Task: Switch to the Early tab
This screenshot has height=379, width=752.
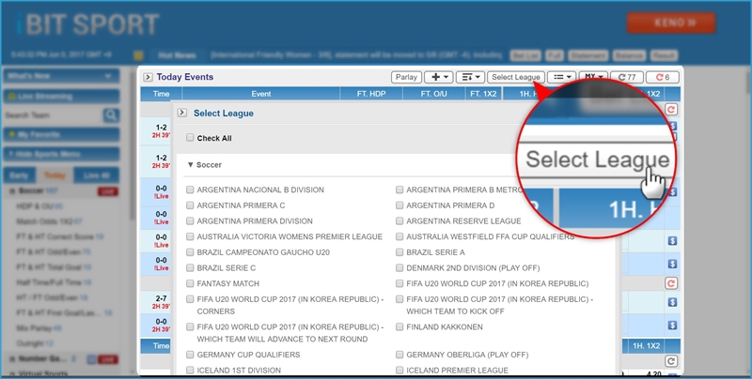Action: [x=20, y=175]
